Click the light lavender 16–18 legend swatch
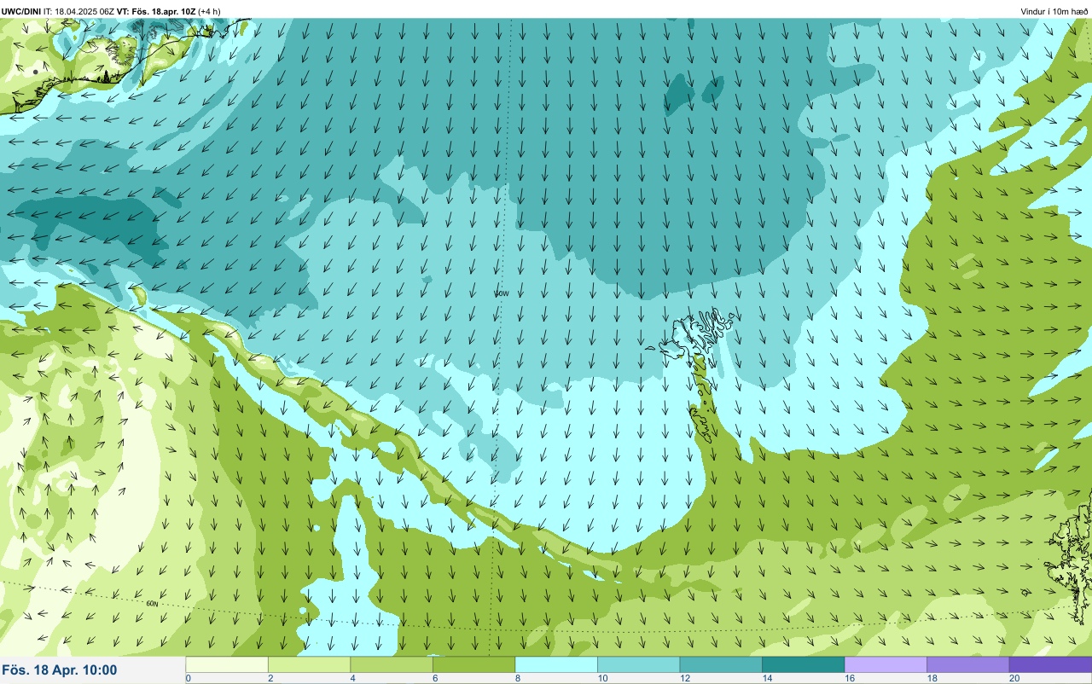 (x=886, y=664)
